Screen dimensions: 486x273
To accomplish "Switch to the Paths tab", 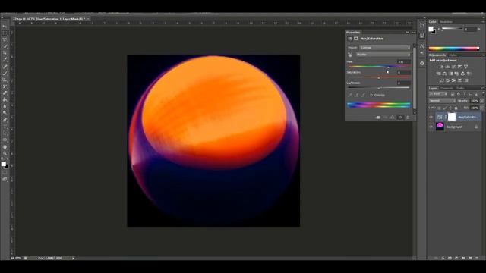I will point(460,89).
